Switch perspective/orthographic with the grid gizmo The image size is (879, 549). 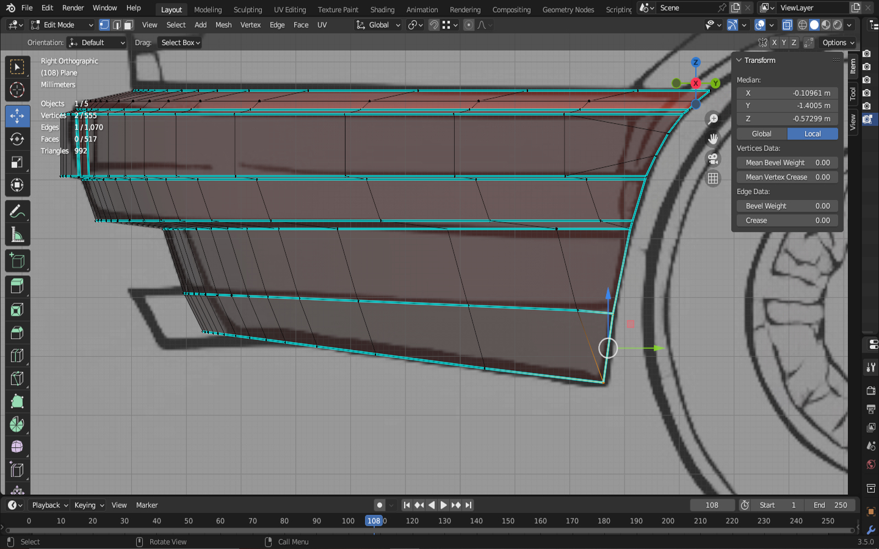click(713, 179)
